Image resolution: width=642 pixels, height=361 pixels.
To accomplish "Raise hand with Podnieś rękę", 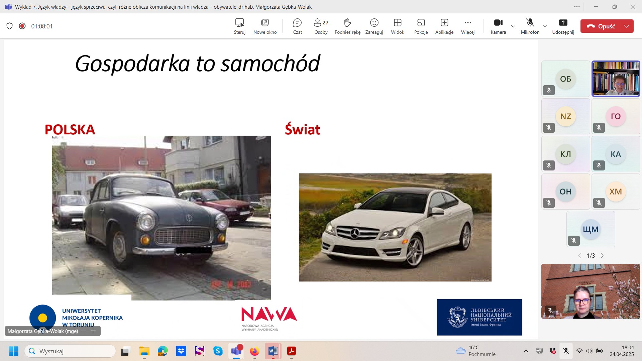I will [347, 26].
